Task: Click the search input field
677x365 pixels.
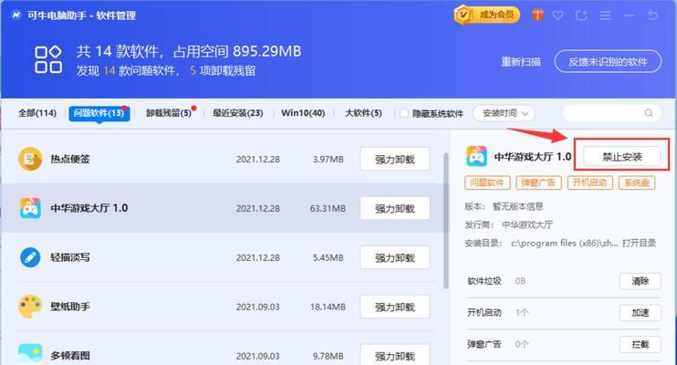Action: [x=612, y=113]
